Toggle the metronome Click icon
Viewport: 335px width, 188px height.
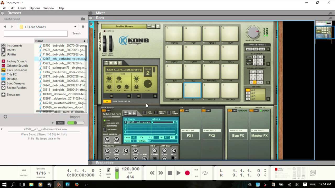point(109,170)
